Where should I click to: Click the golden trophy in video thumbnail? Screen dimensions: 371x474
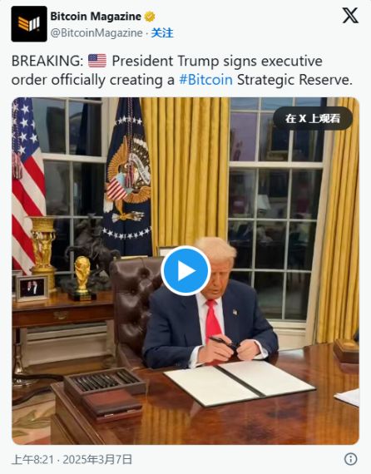(82, 278)
